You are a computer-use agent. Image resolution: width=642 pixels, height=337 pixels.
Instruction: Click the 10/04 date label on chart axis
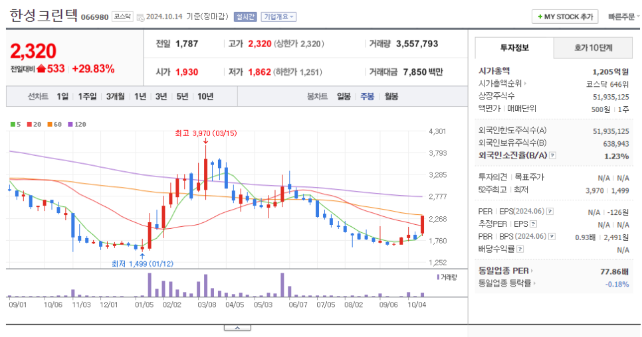pos(417,304)
